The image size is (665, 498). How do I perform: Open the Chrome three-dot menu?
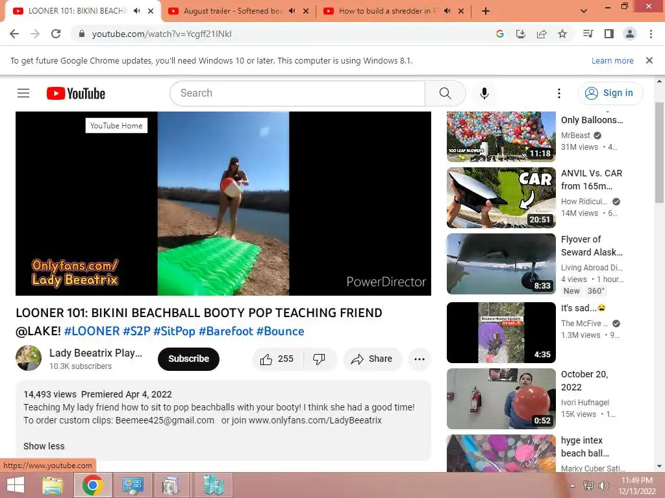click(651, 34)
